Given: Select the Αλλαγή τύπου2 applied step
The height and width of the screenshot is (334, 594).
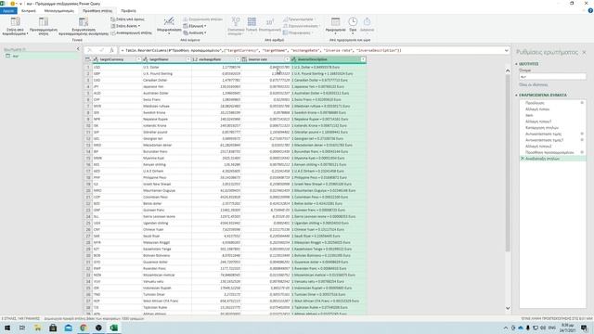Looking at the screenshot, I should pos(538,147).
